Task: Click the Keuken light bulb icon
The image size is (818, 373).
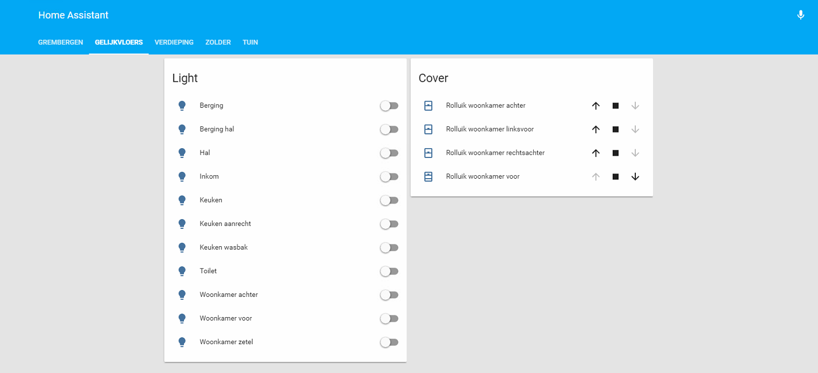Action: pos(182,201)
